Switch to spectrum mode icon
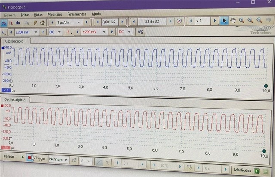The image size is (275, 177). click(18, 23)
